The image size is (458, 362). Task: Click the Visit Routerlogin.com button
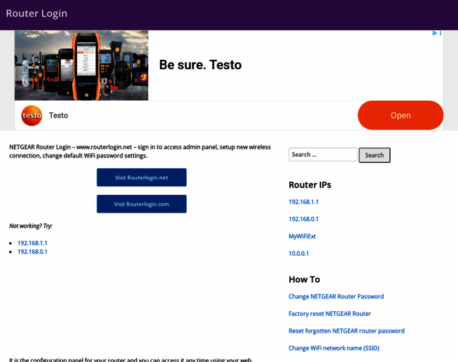(x=142, y=204)
